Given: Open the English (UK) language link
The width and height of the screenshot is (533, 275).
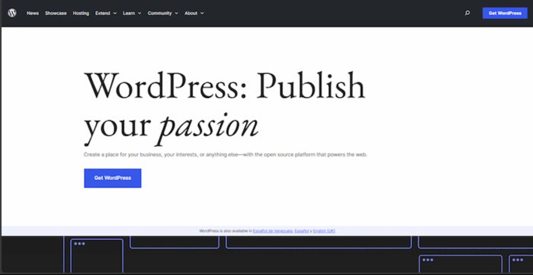Looking at the screenshot, I should 324,231.
